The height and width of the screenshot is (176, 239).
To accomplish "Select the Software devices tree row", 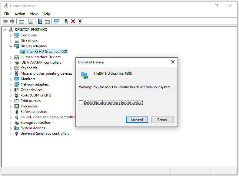I will click(34, 112).
